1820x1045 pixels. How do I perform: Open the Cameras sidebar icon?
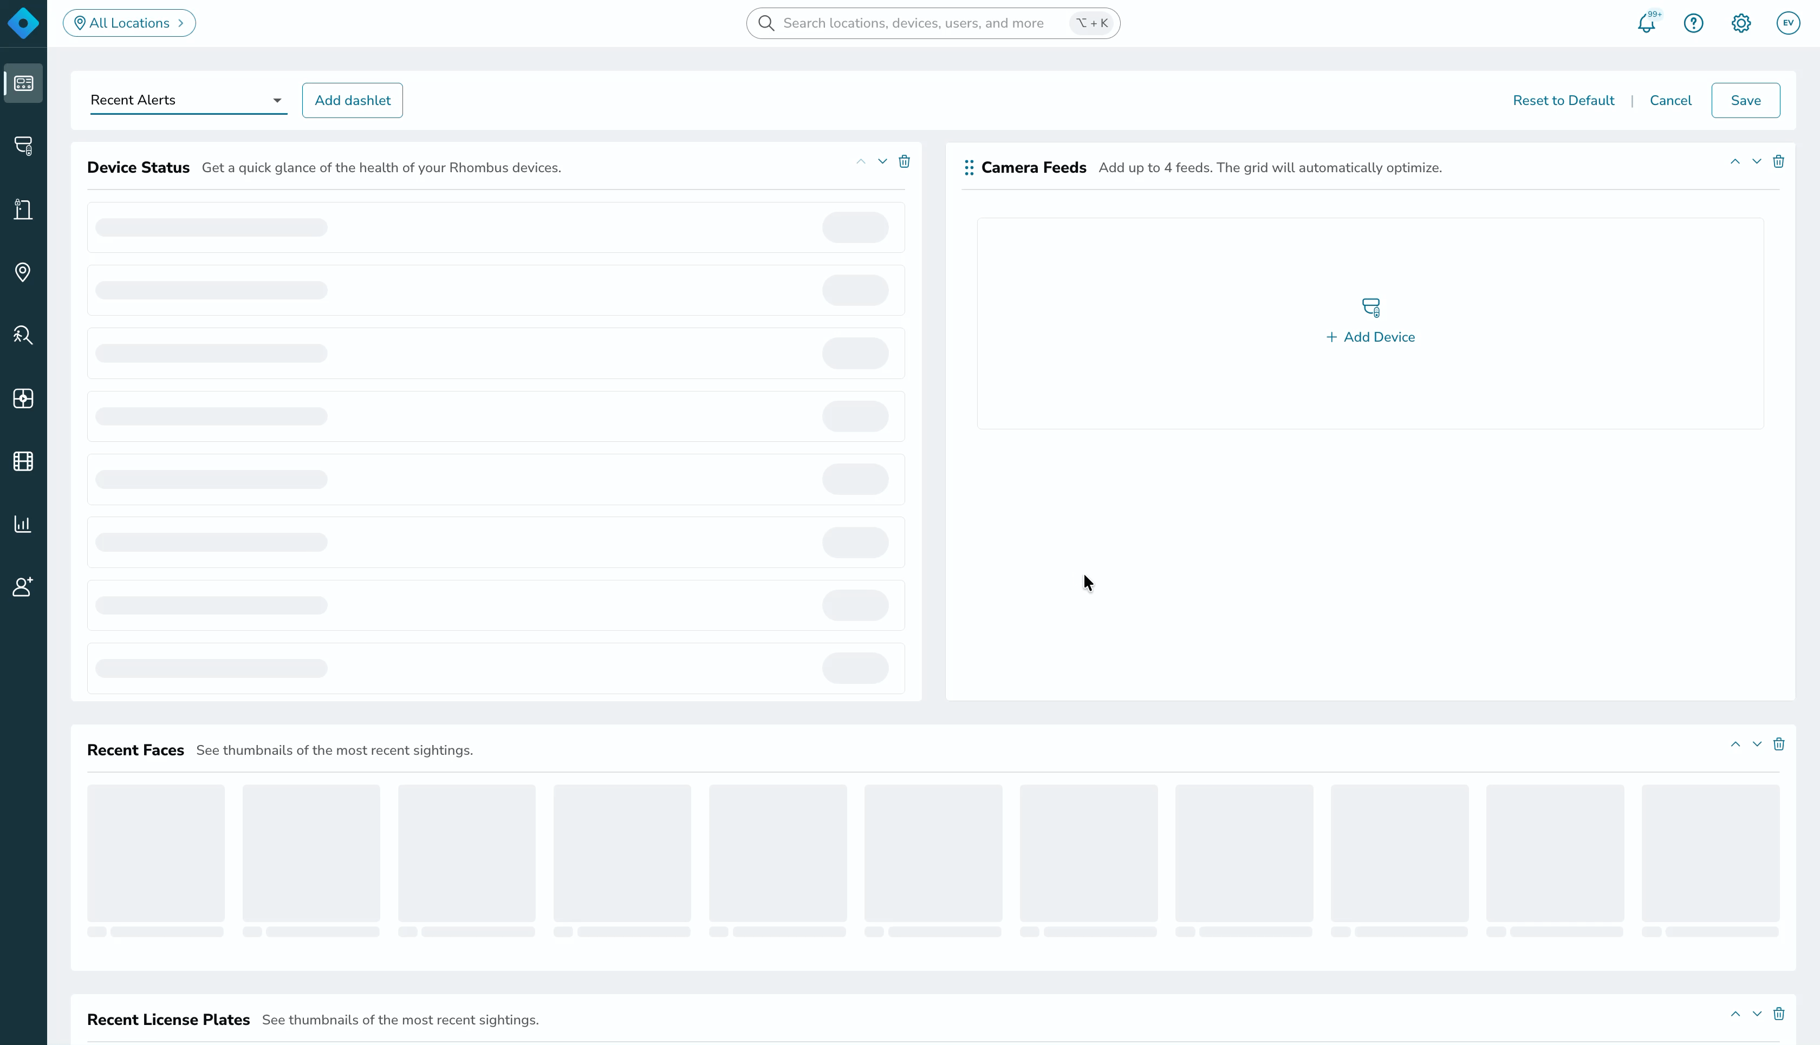[x=23, y=146]
